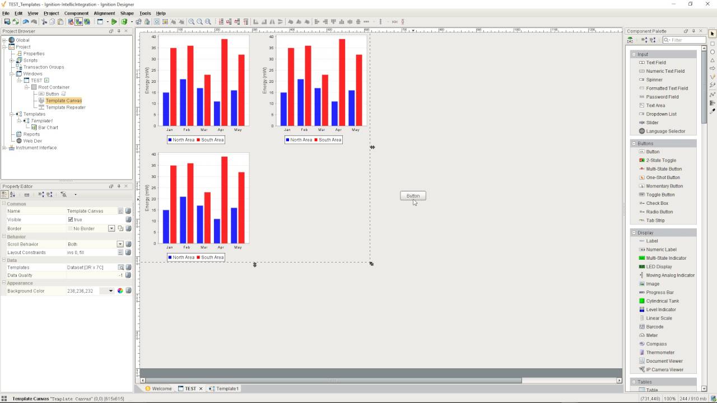Select the Eyedropper tool
The height and width of the screenshot is (403, 717).
pyautogui.click(x=713, y=111)
